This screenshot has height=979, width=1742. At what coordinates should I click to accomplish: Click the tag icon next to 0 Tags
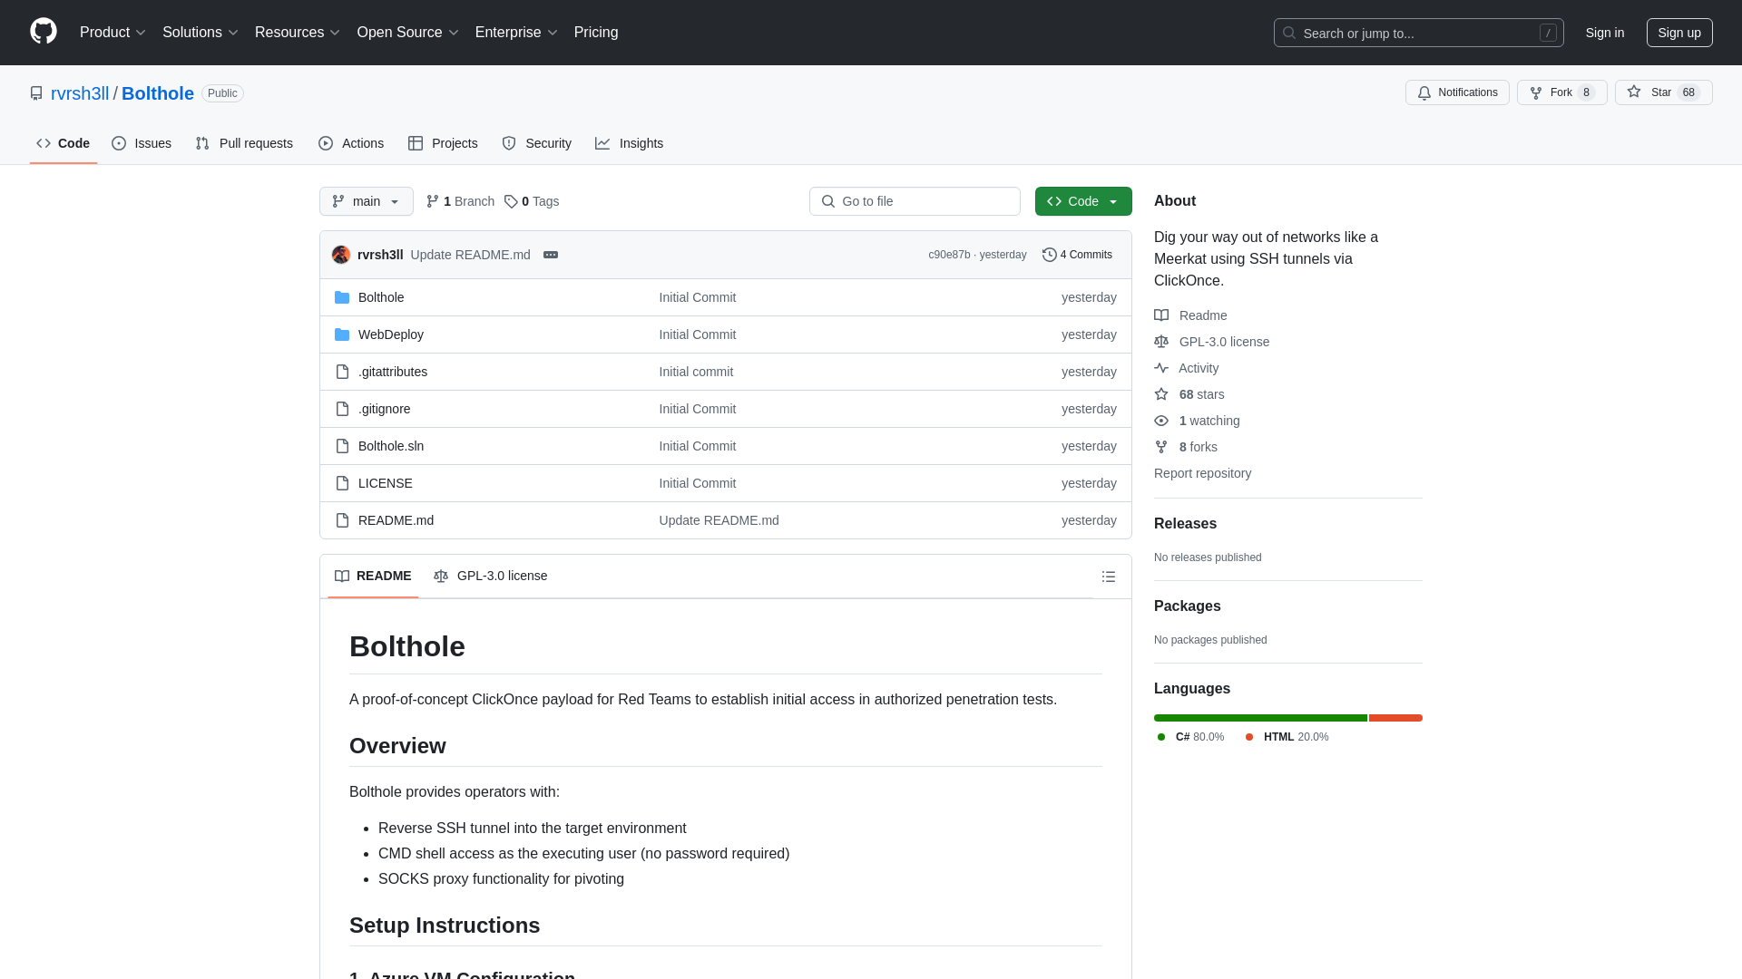[x=511, y=201]
